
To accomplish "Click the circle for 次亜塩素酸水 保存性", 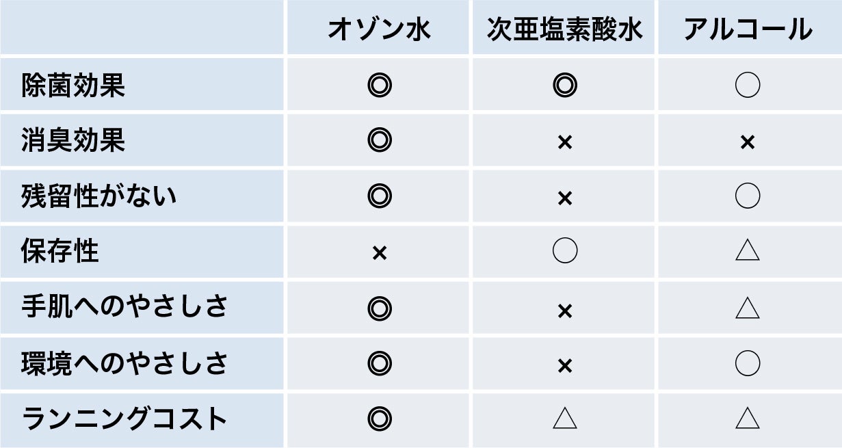I will 564,252.
